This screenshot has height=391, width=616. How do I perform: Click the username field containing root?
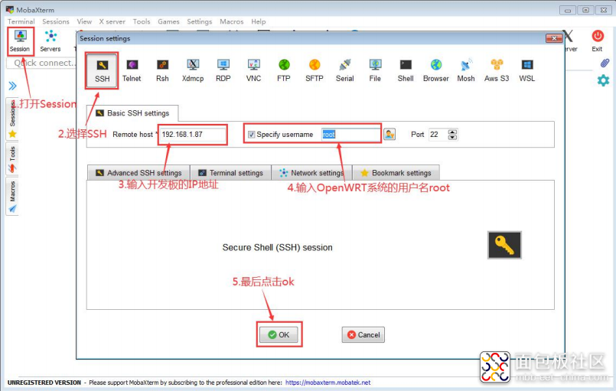pyautogui.click(x=350, y=135)
